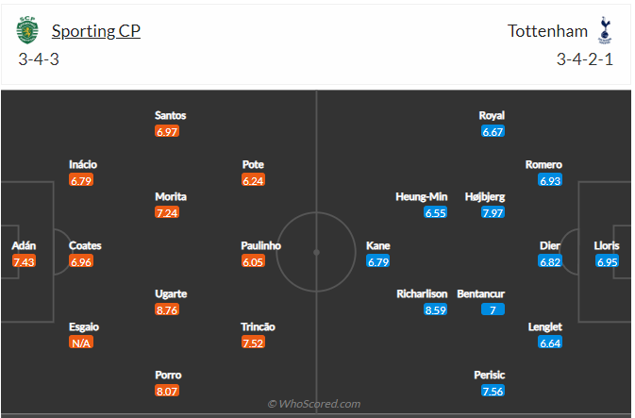Screen dimensions: 635x418
Task: Select Royal's 6.67 rating badge
Action: tap(493, 132)
